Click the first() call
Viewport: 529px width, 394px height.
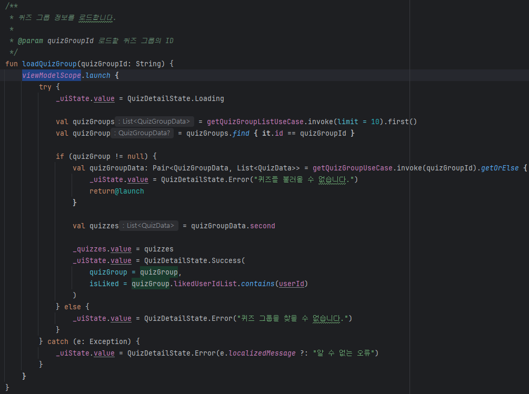coord(402,122)
